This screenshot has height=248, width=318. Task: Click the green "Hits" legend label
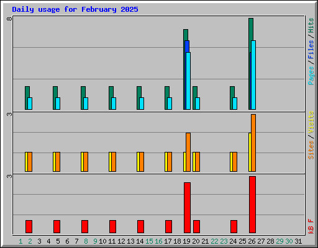[x=311, y=25]
